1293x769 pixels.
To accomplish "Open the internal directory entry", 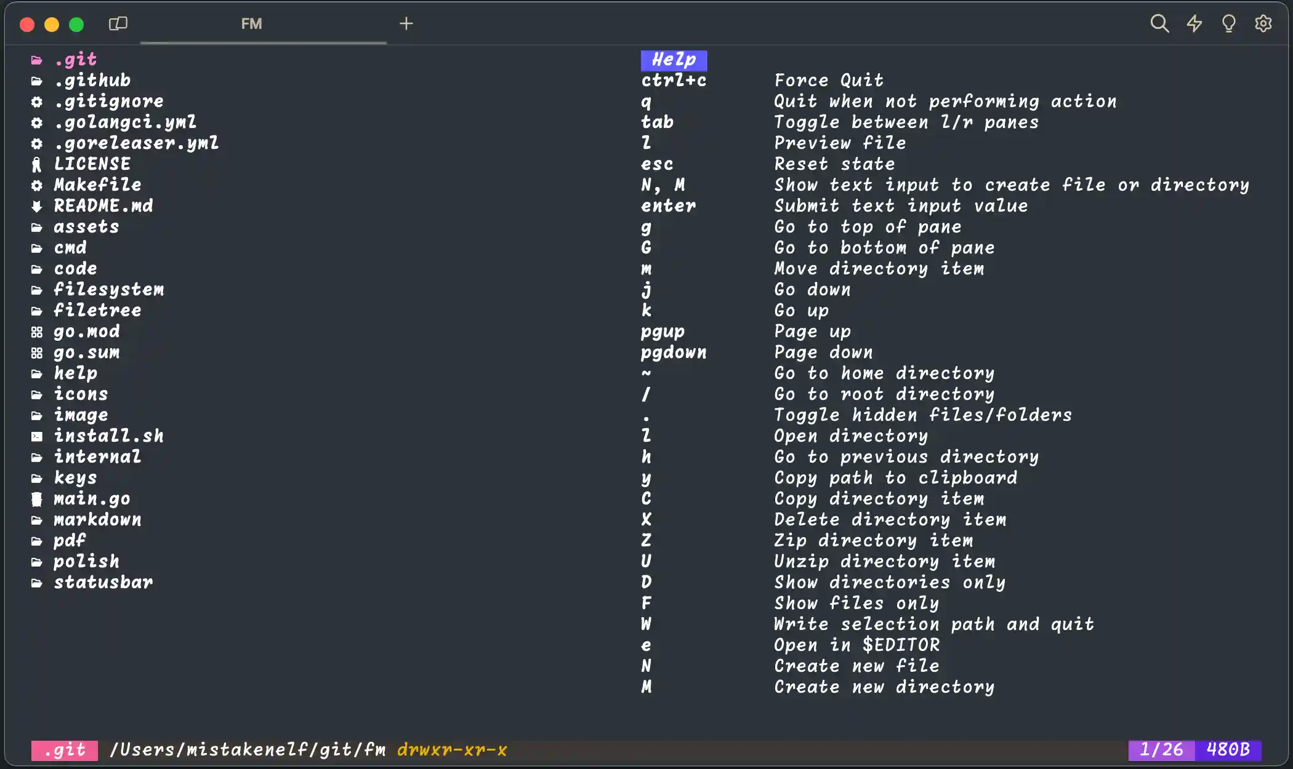I will (98, 457).
